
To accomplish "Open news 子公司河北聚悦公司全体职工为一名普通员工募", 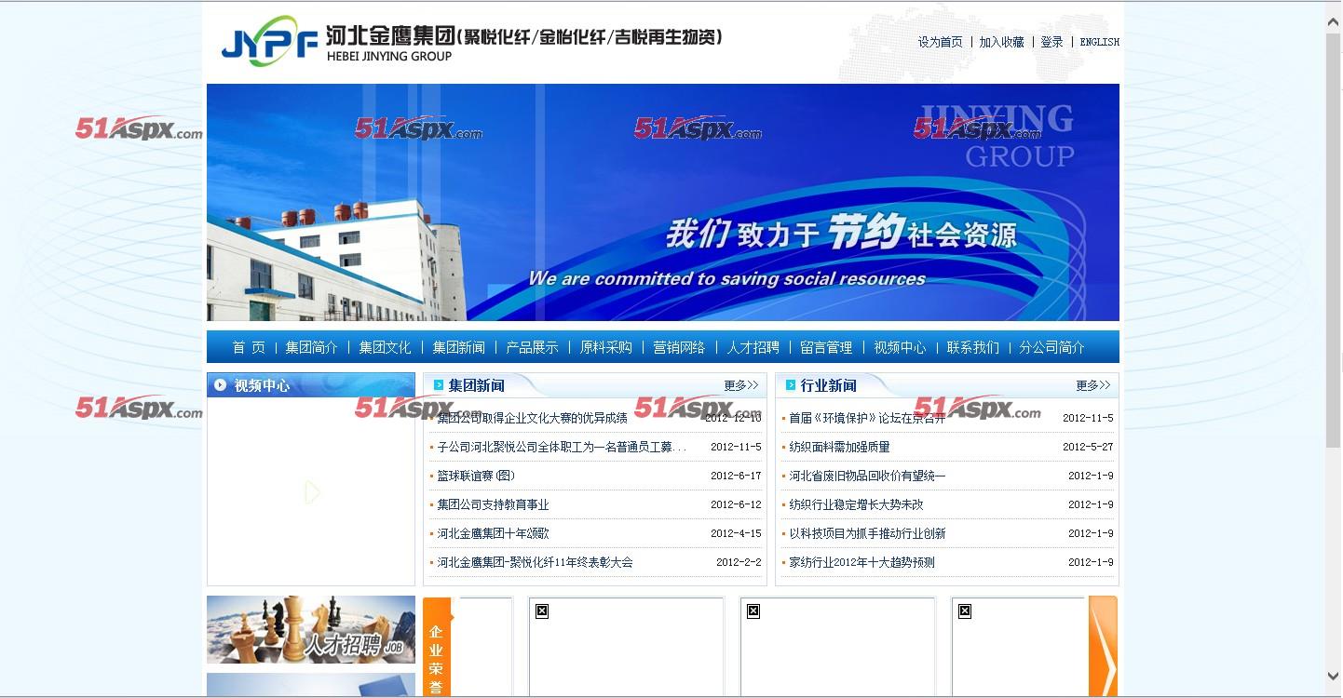I will [562, 447].
